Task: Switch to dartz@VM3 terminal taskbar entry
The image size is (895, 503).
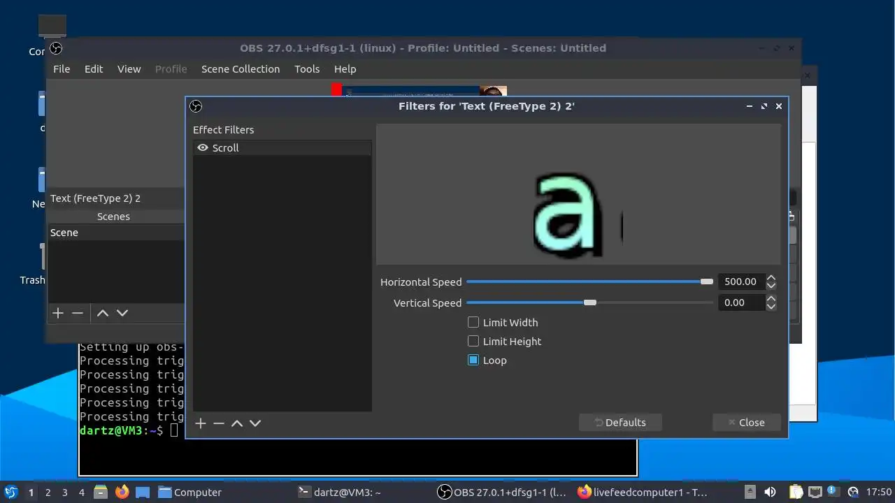Action: click(x=340, y=493)
